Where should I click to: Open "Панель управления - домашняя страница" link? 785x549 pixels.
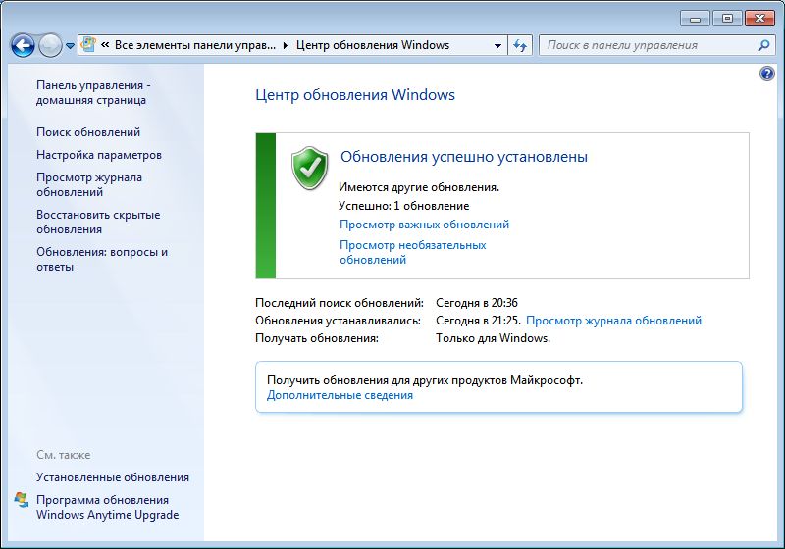tap(93, 92)
